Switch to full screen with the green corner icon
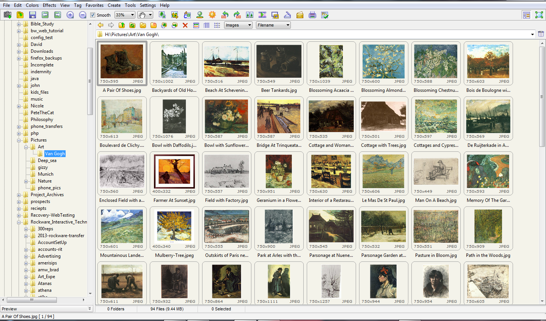This screenshot has height=321, width=546. [x=539, y=15]
